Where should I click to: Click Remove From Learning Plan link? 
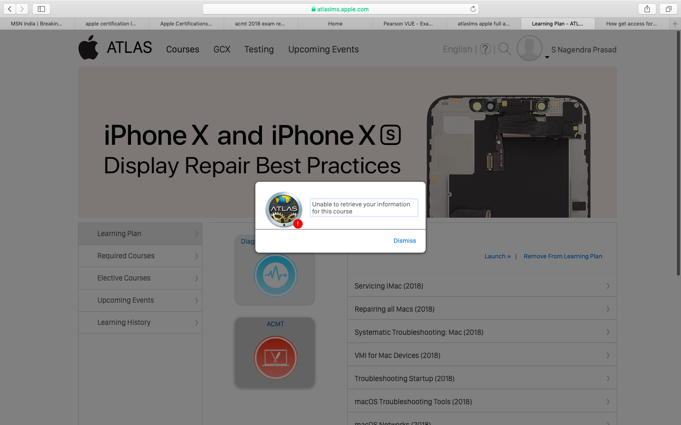point(563,256)
